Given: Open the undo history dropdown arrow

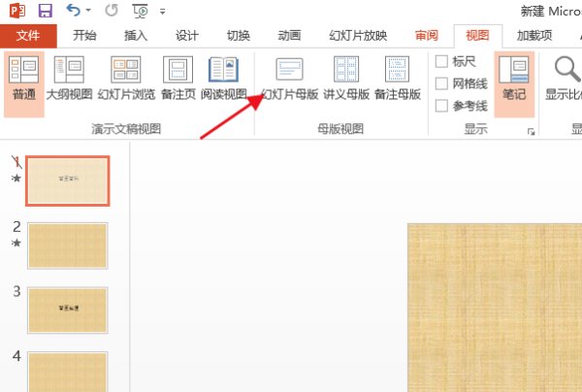Looking at the screenshot, I should (x=88, y=10).
